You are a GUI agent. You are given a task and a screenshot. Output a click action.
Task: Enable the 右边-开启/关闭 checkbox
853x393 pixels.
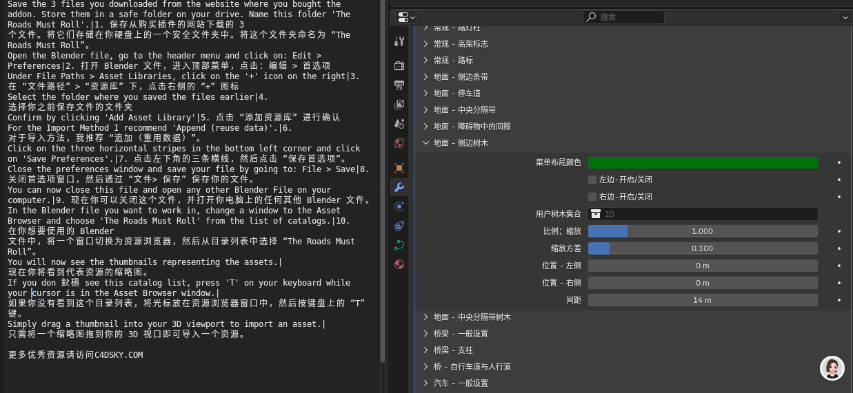pyautogui.click(x=592, y=197)
